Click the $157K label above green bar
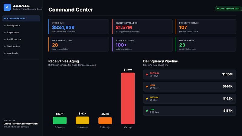 tap(60, 114)
